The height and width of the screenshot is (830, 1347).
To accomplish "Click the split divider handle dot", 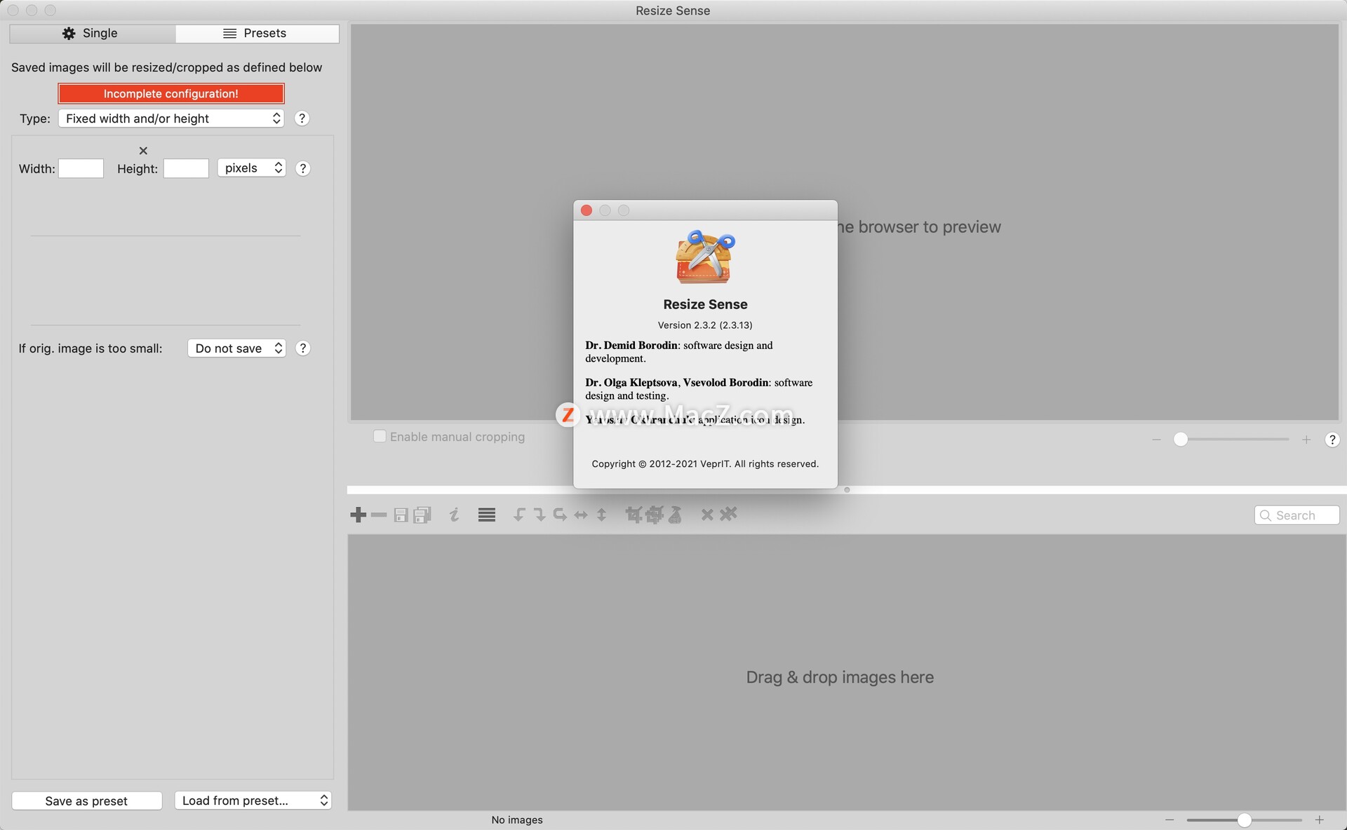I will pyautogui.click(x=847, y=490).
